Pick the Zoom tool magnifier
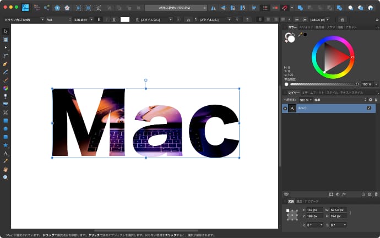 pyautogui.click(x=6, y=177)
